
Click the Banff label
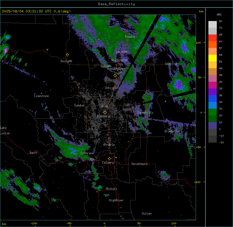34,153
